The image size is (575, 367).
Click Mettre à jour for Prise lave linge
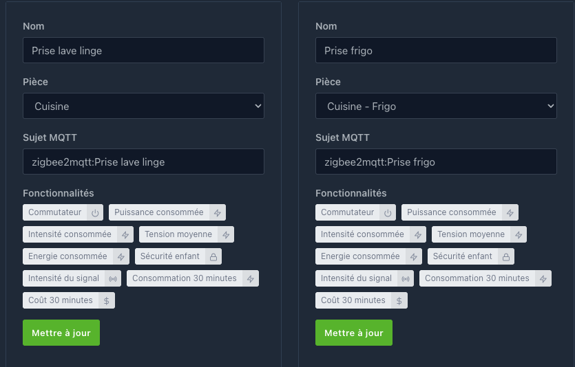[61, 333]
